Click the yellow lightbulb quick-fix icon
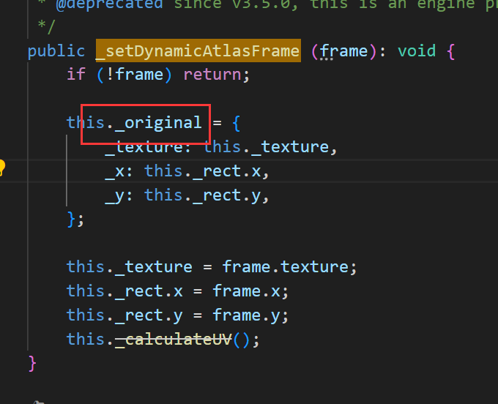 click(2, 168)
